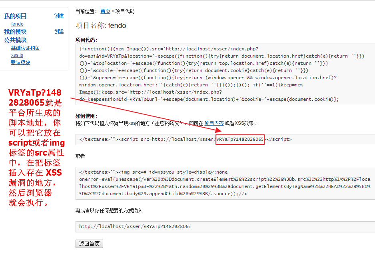The height and width of the screenshot is (254, 375).
Task: Click the http://localhost/xsser/VRYaTp URL box
Action: tap(225, 227)
